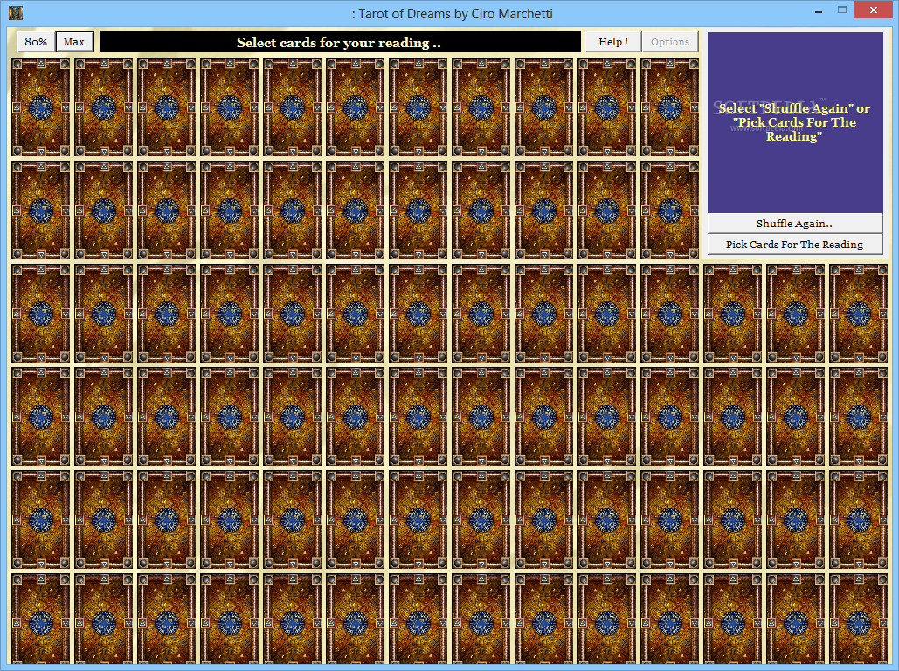899x671 pixels.
Task: Select the far-right card in the third row
Action: [x=858, y=313]
